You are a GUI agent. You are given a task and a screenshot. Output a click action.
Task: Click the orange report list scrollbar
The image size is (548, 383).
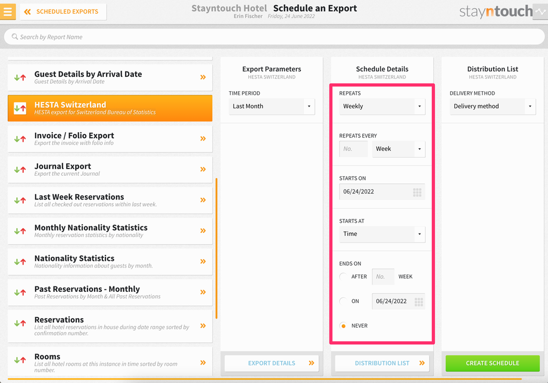click(216, 248)
